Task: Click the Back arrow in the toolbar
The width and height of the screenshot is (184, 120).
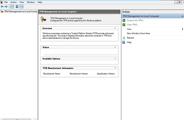Action: coord(2,6)
